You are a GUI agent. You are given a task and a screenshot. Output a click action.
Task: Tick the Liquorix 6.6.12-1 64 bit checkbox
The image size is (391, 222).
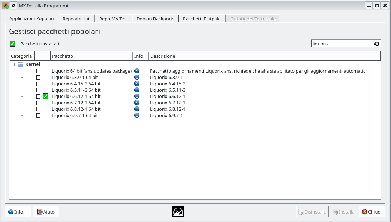click(x=38, y=97)
